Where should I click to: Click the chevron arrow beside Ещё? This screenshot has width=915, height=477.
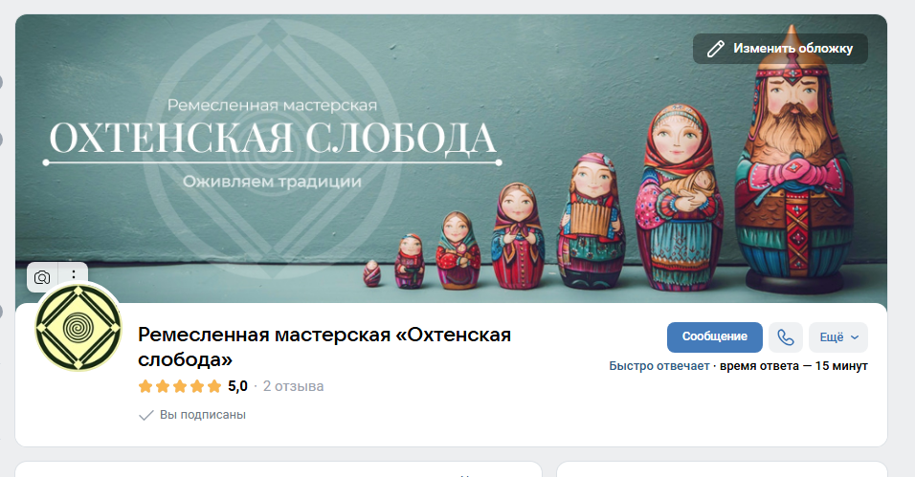click(x=855, y=337)
